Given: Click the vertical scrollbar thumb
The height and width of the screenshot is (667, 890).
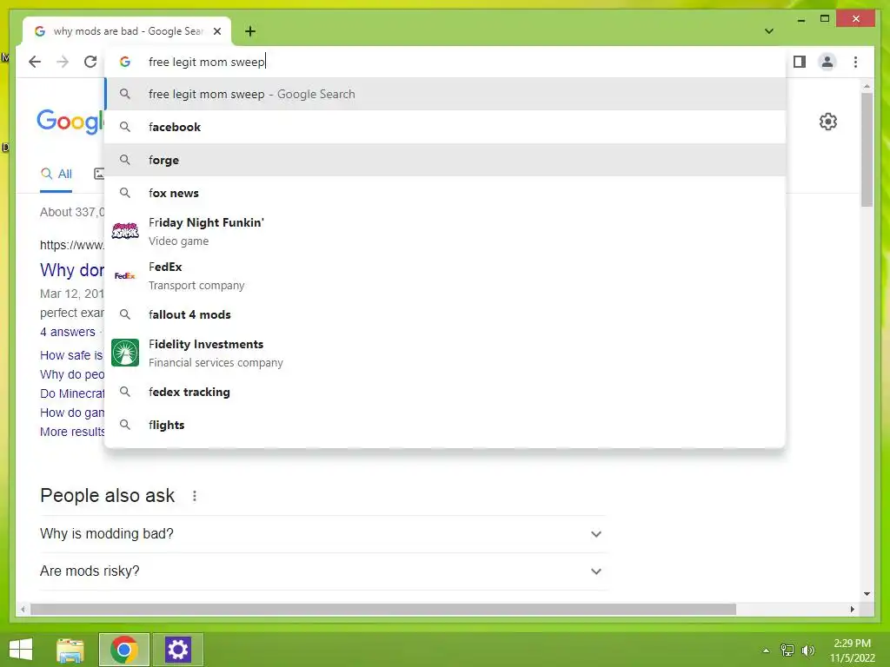Looking at the screenshot, I should pos(867,150).
